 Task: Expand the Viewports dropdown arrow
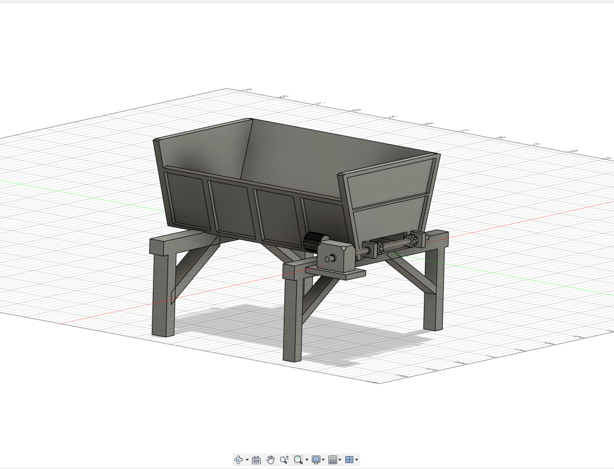tap(357, 460)
